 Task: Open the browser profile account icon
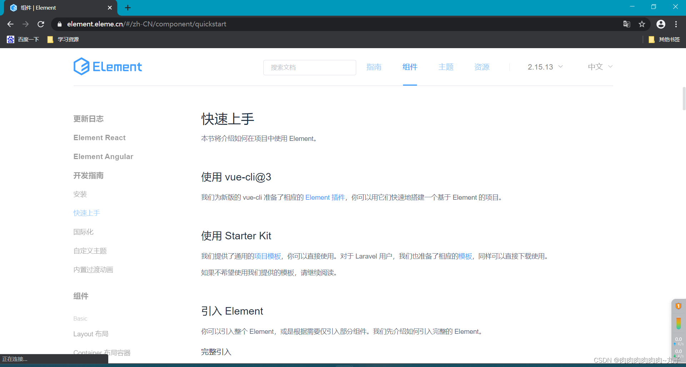click(661, 24)
